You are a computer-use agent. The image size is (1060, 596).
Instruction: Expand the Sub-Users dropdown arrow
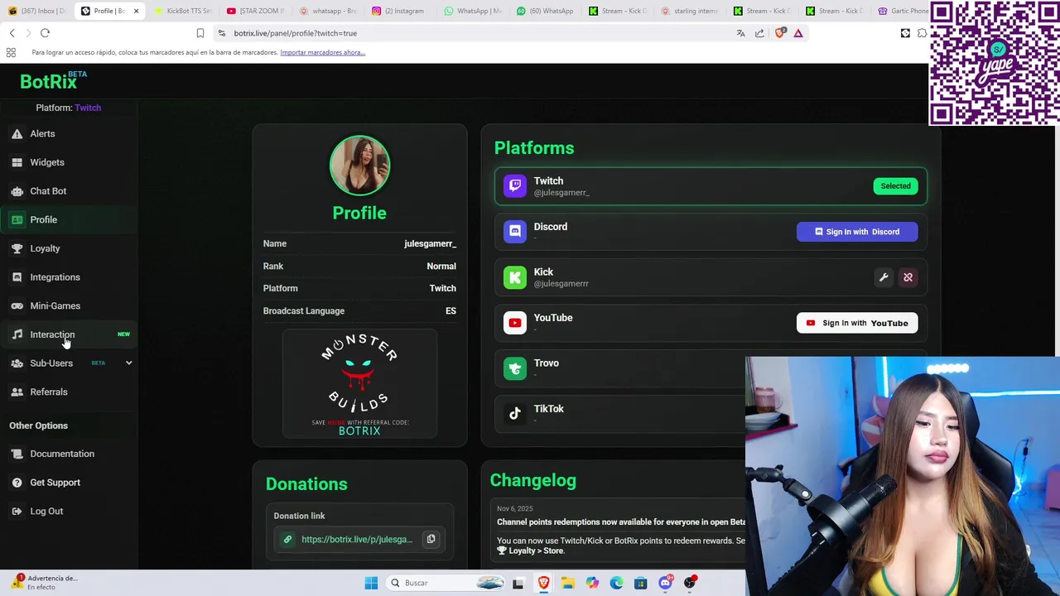point(128,363)
